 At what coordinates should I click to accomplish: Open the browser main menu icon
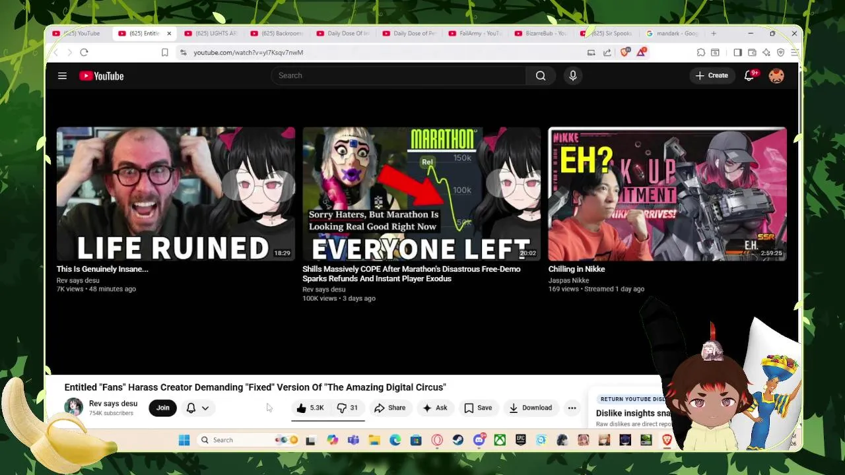[x=795, y=52]
